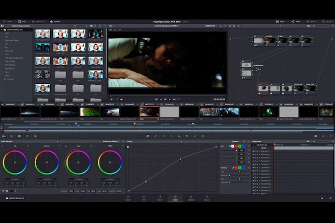Toggle the LUTs panel button
The width and height of the screenshot is (335, 223).
[22, 22]
